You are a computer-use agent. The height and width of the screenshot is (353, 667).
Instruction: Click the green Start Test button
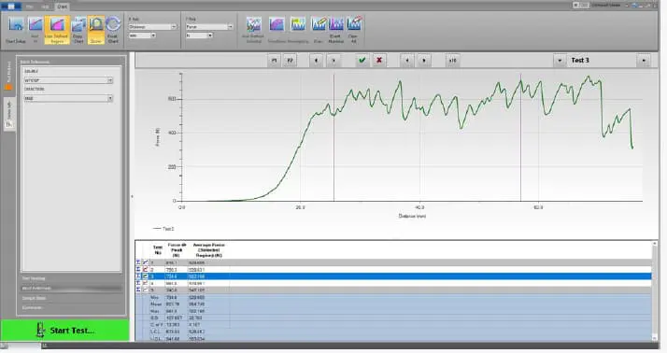coord(64,331)
